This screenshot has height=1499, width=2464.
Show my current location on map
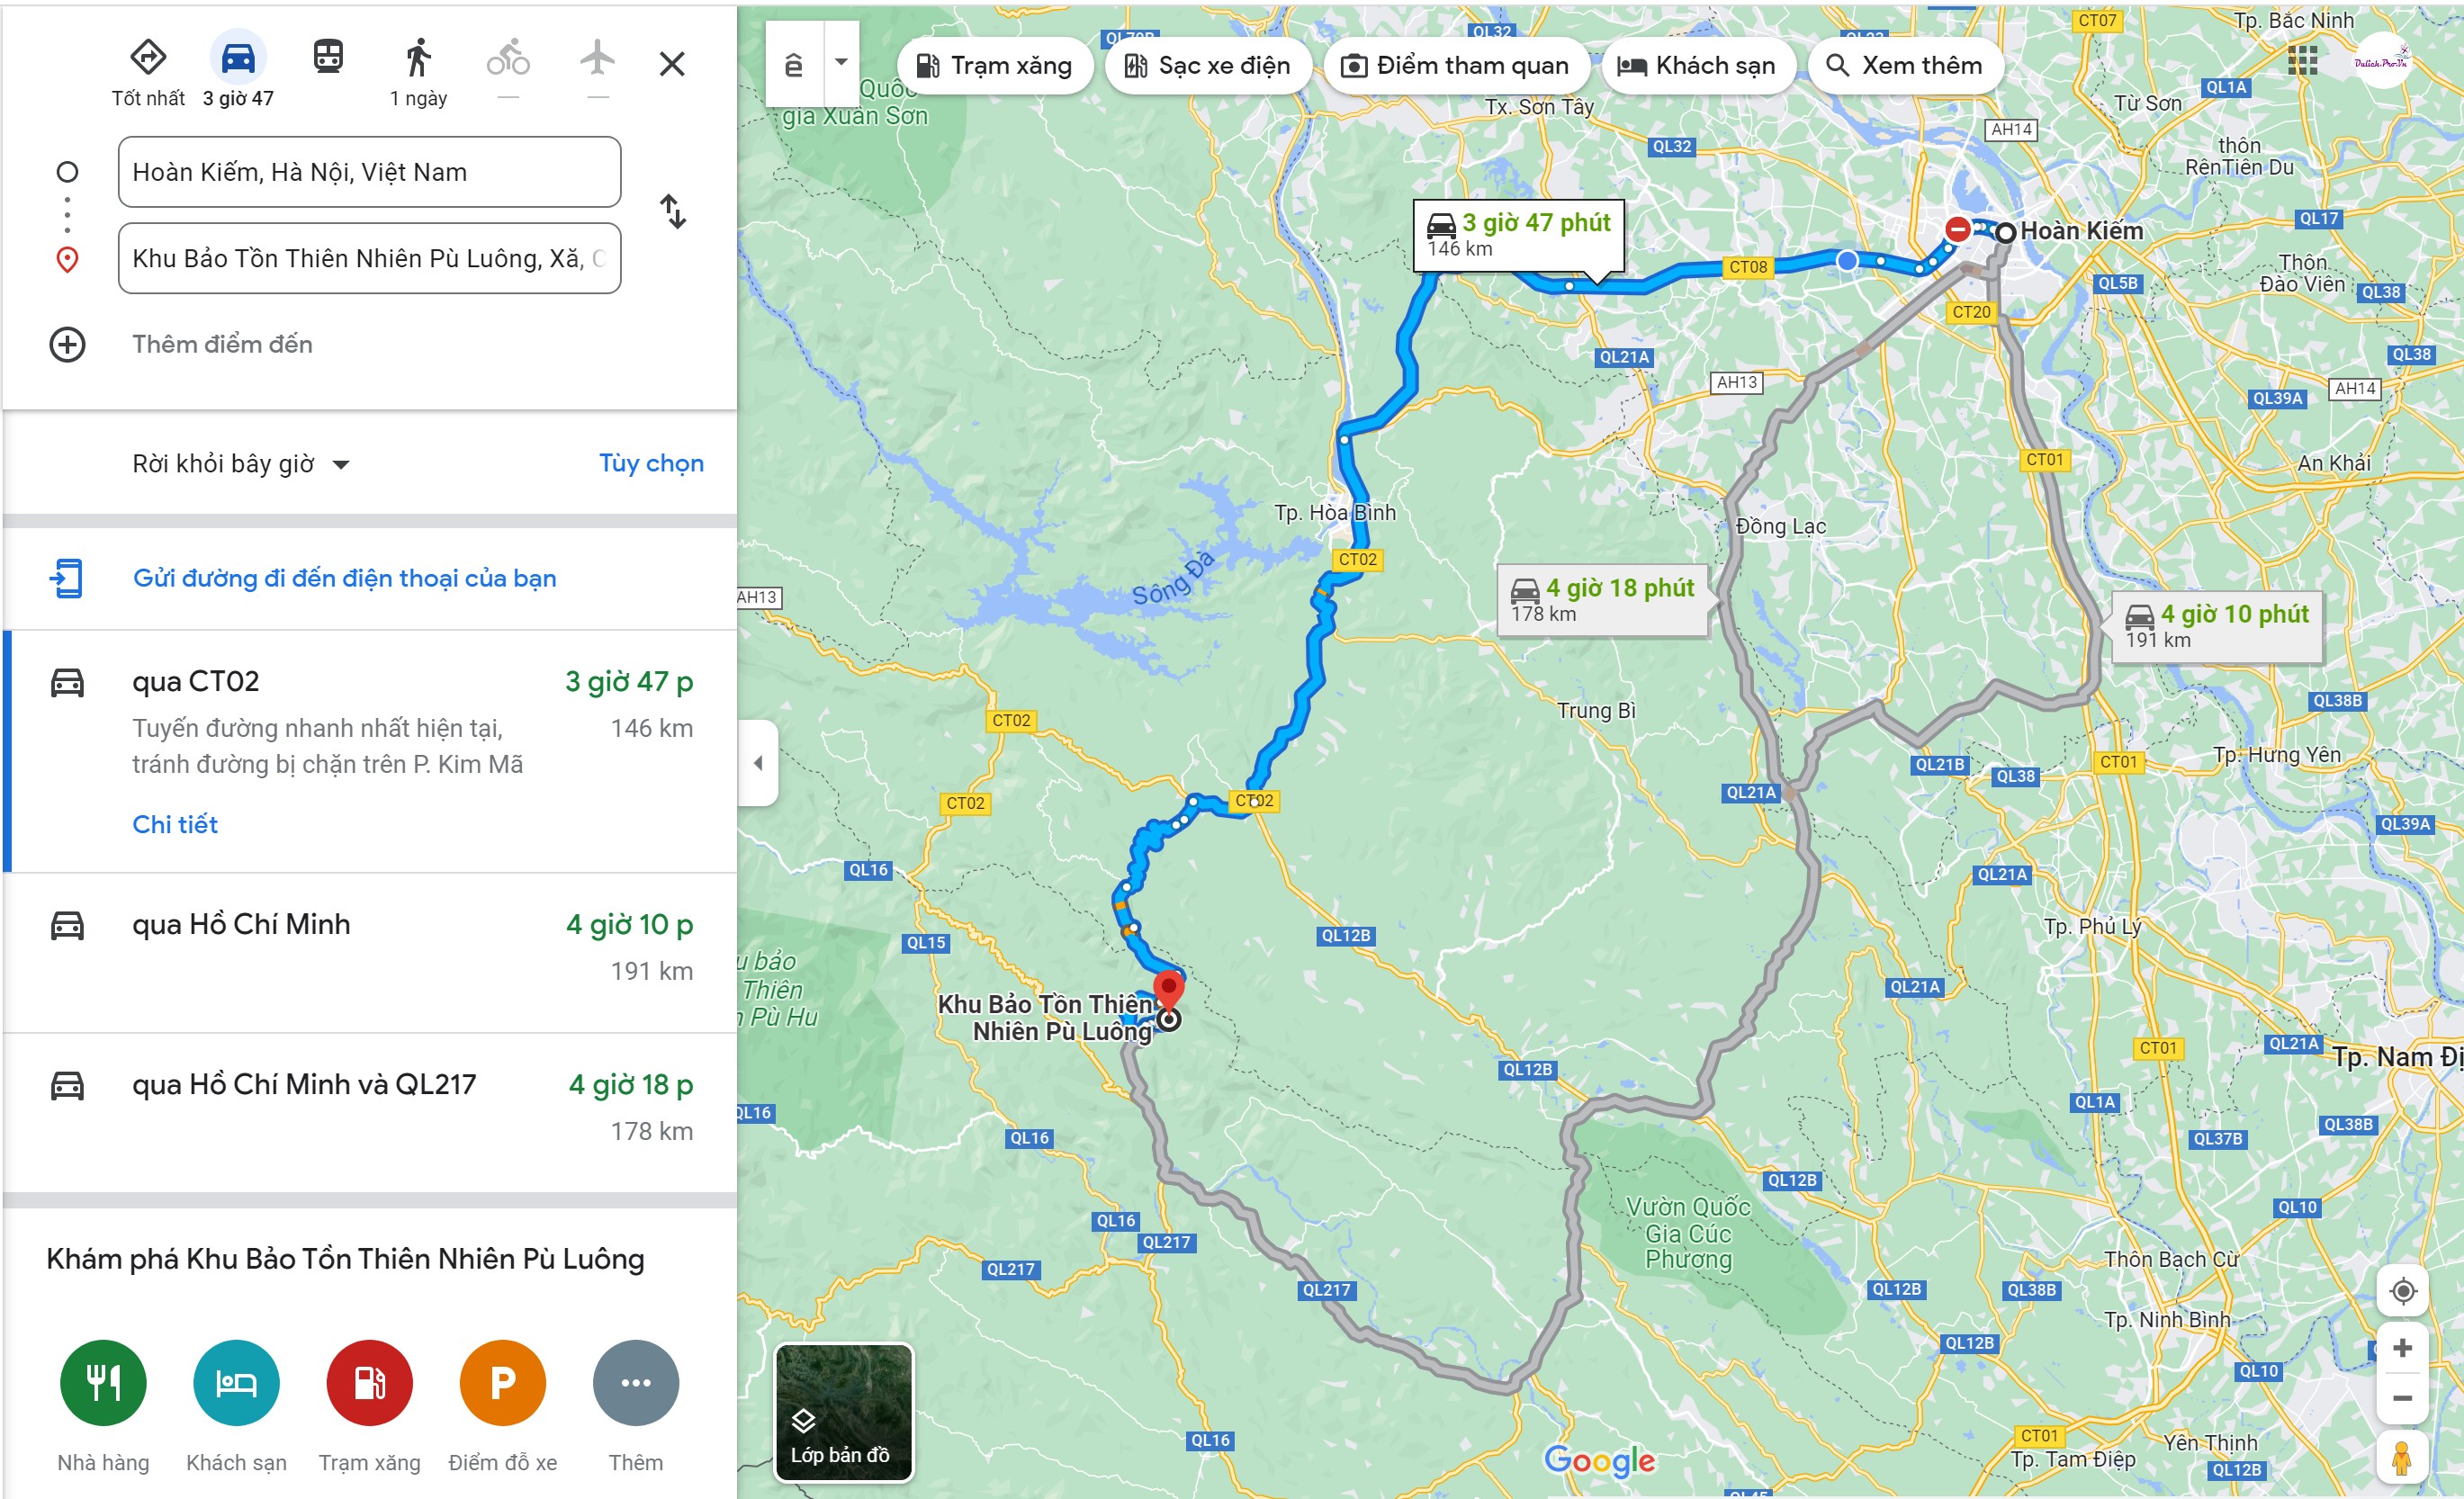(2403, 1291)
